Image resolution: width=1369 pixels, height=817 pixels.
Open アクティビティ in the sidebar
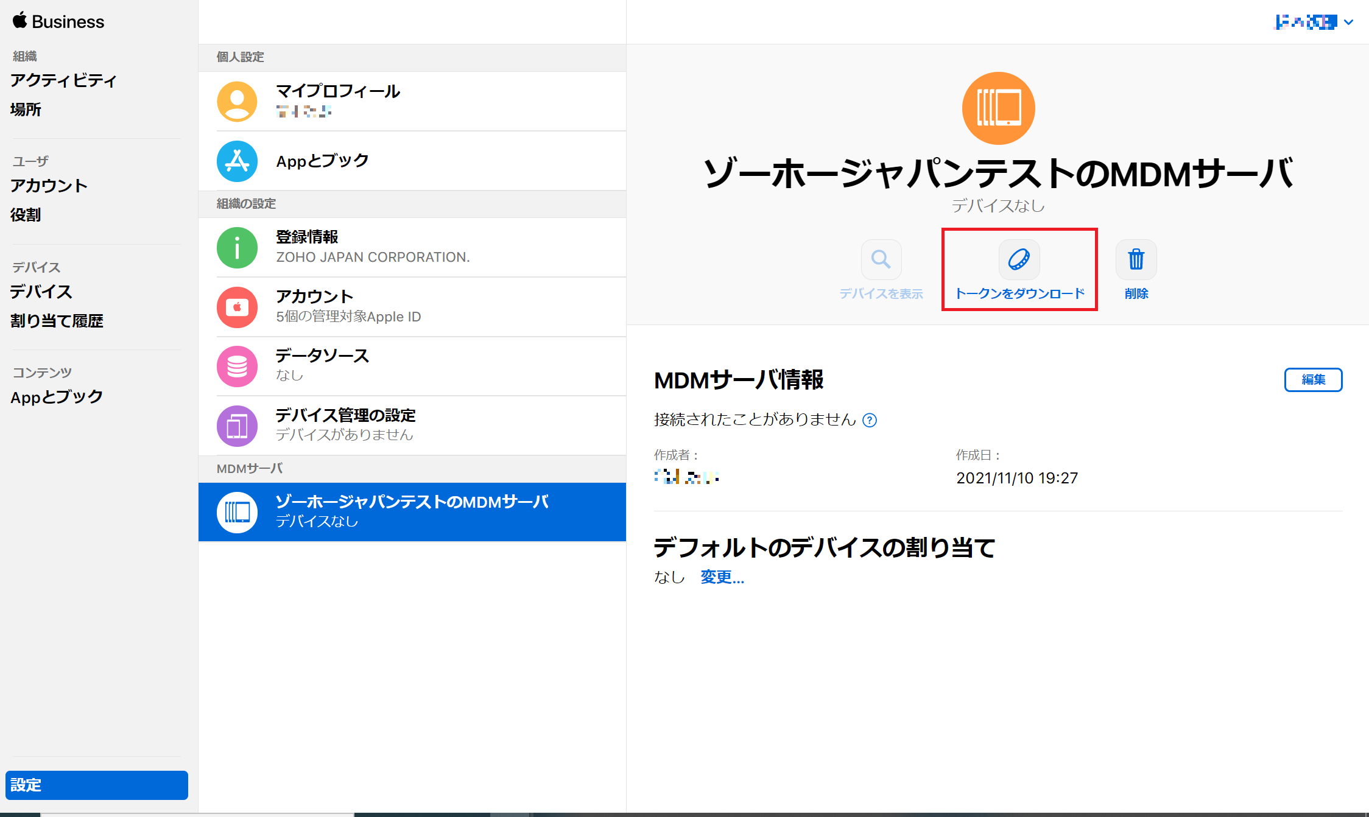click(63, 80)
